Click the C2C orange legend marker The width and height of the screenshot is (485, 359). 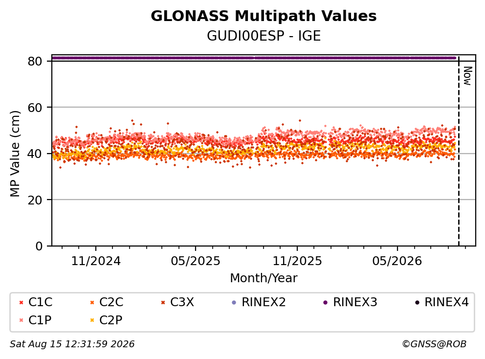[x=92, y=302]
